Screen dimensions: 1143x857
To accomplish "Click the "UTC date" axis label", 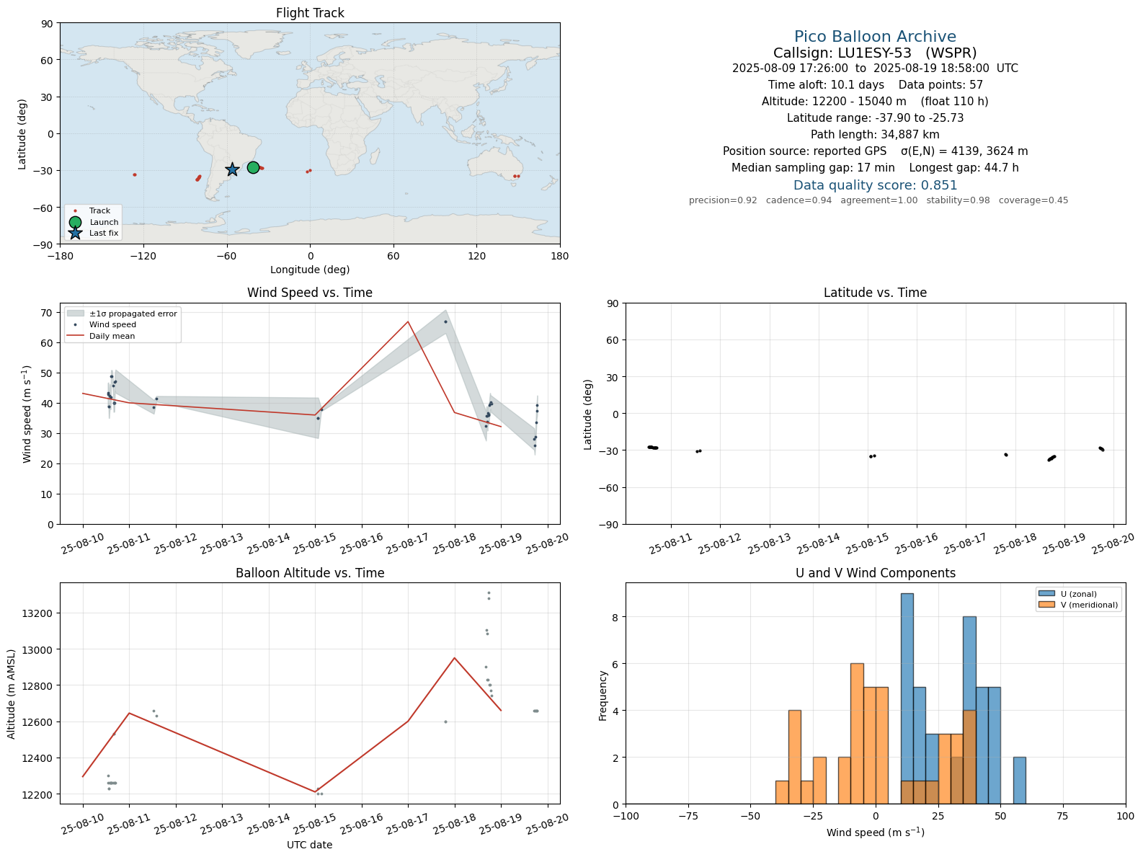I will click(x=310, y=845).
